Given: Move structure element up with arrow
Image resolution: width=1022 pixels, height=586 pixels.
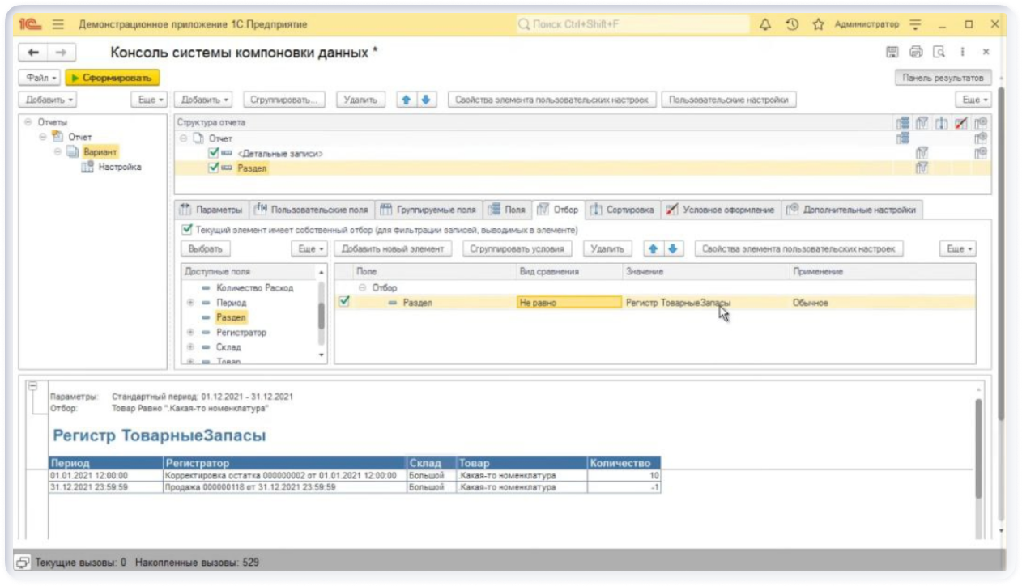Looking at the screenshot, I should click(407, 100).
